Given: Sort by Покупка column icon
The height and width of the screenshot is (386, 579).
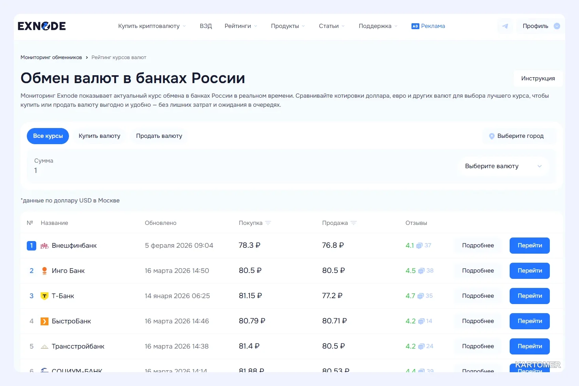Looking at the screenshot, I should click(x=268, y=223).
